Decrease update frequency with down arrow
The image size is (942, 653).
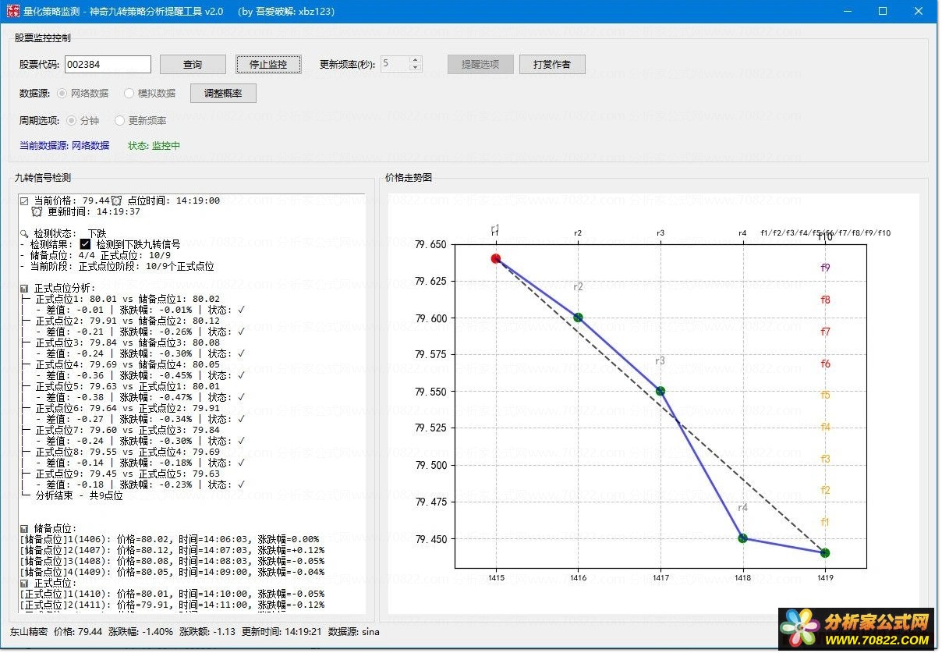click(415, 68)
